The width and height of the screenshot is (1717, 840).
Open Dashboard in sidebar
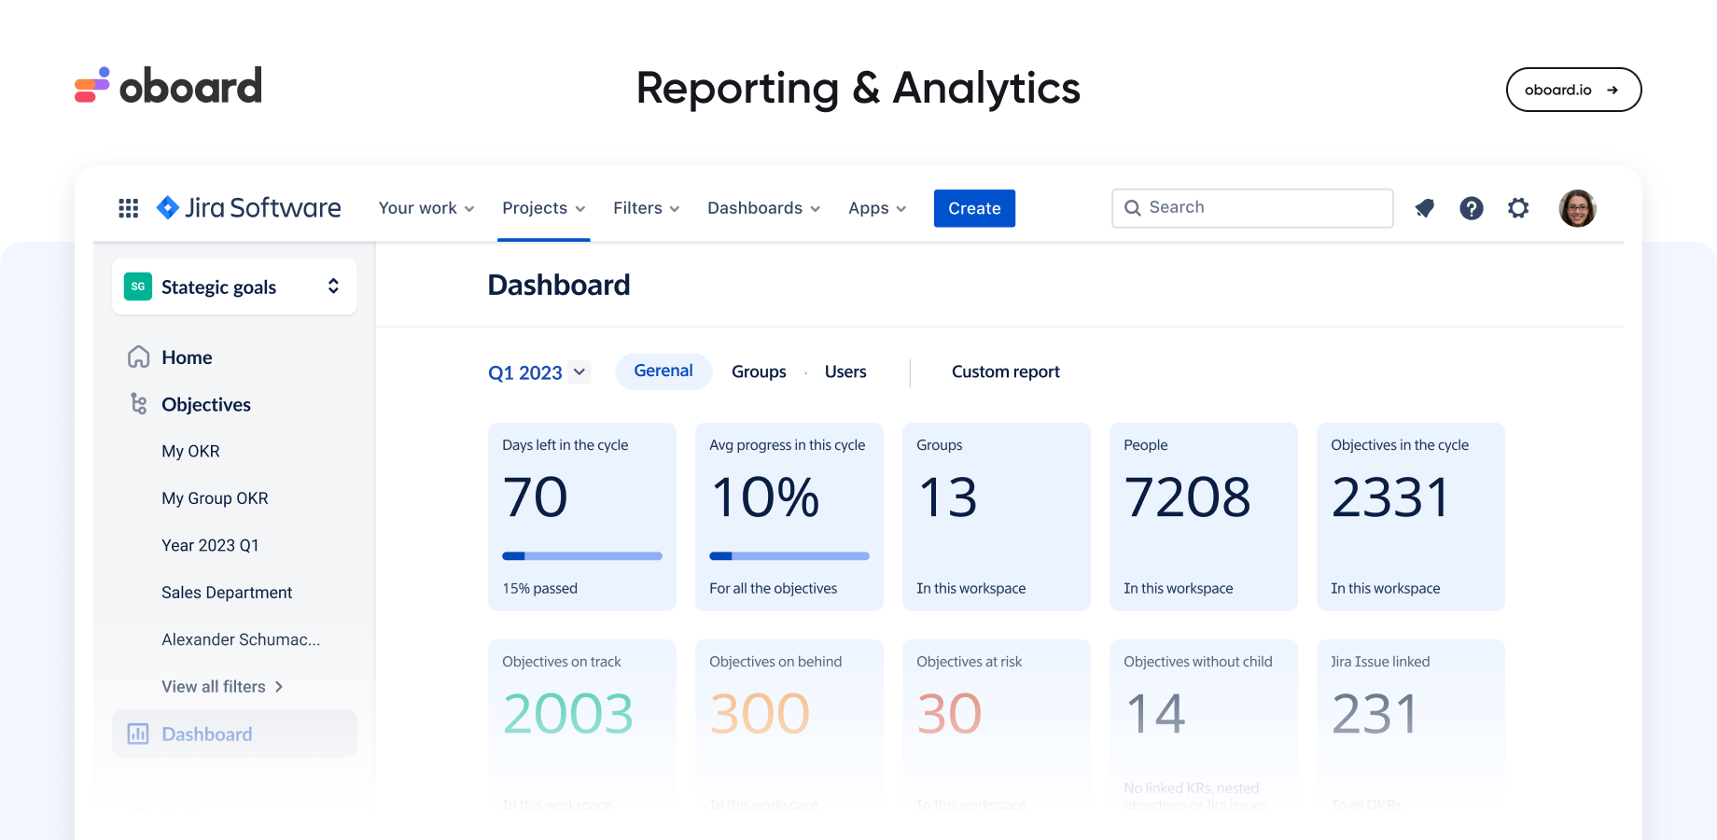234,734
